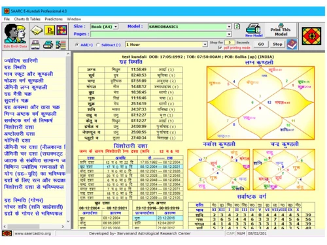Select अष्टोत्तरी दशा in sidebar list
This screenshot has height=245, width=327.
pyautogui.click(x=20, y=134)
